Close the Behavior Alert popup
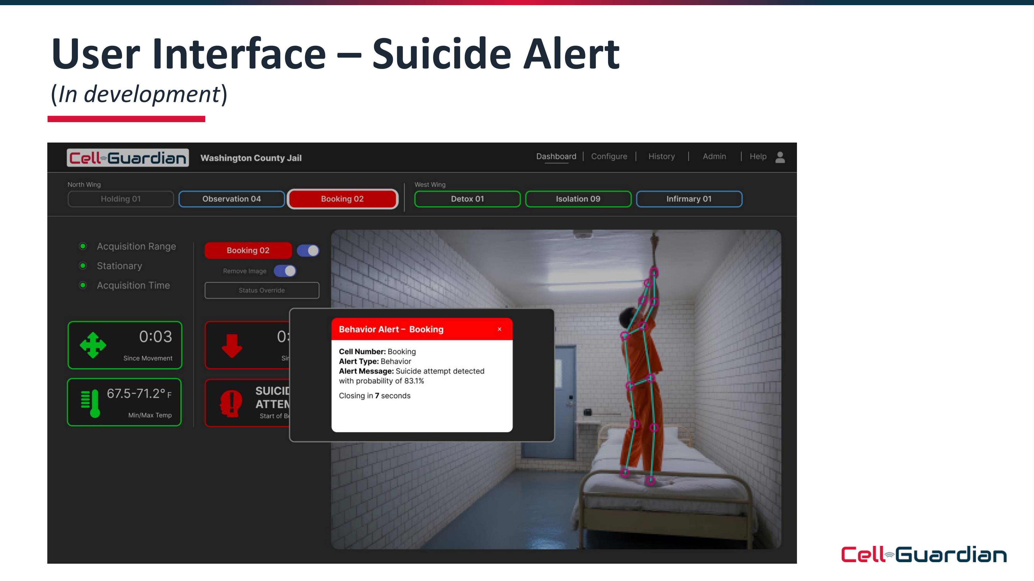 pyautogui.click(x=499, y=329)
